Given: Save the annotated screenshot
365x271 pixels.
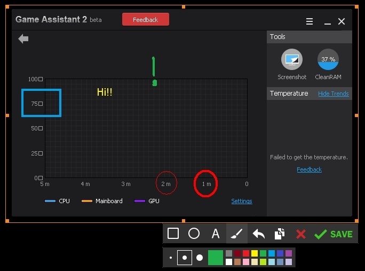Looking at the screenshot, I should 334,234.
